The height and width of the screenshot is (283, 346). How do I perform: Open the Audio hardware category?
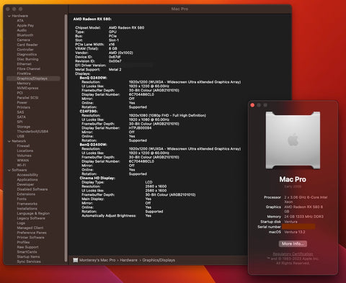(x=22, y=30)
